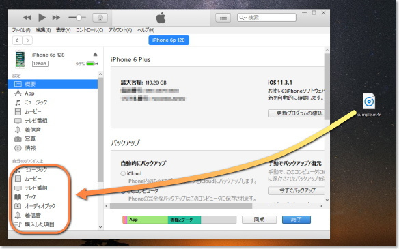The width and height of the screenshot is (399, 249).
Task: Select 概要 in settings sidebar
Action: pos(53,84)
